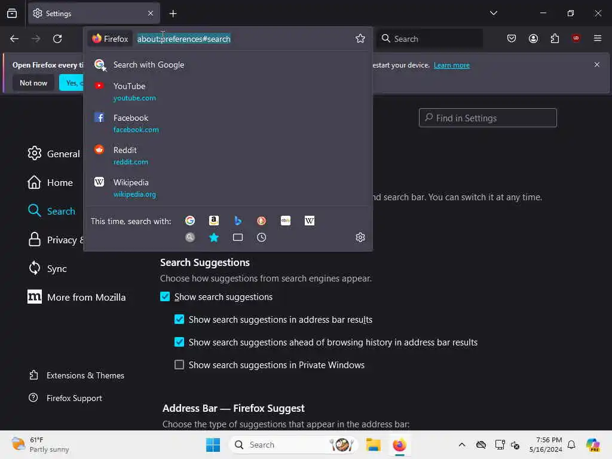Click the Not now button
The width and height of the screenshot is (612, 459).
33,82
